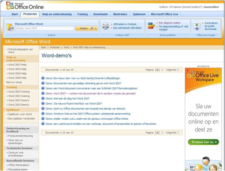Click the 'Iemand anders?' link
225x171 pixels.
[192, 7]
